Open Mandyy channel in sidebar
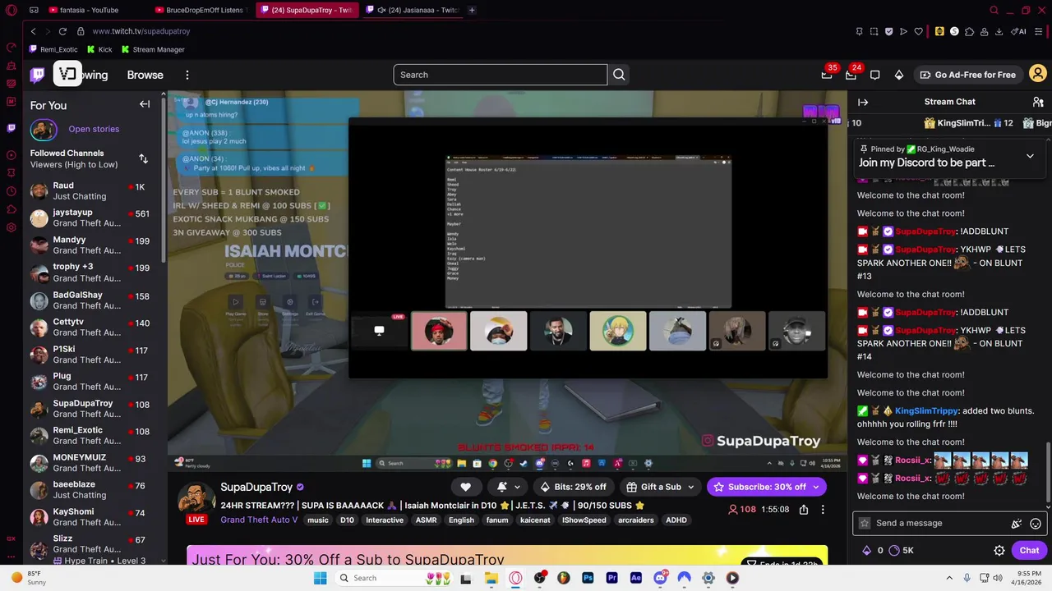 pos(94,245)
